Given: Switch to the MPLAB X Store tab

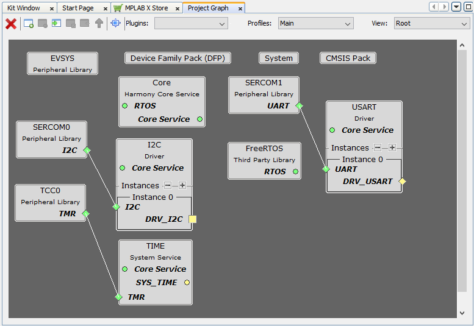Looking at the screenshot, I should [146, 8].
